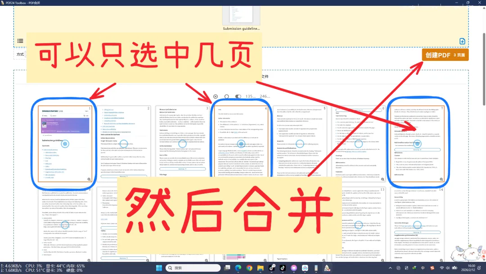Select even pages with 246... option

point(265,96)
